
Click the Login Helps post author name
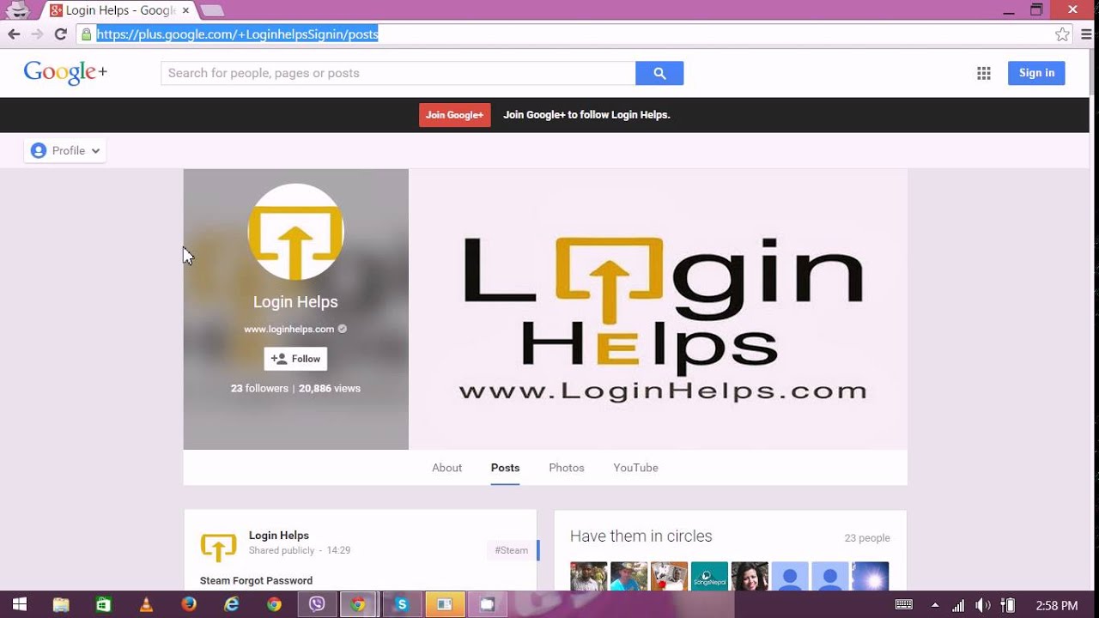coord(278,536)
